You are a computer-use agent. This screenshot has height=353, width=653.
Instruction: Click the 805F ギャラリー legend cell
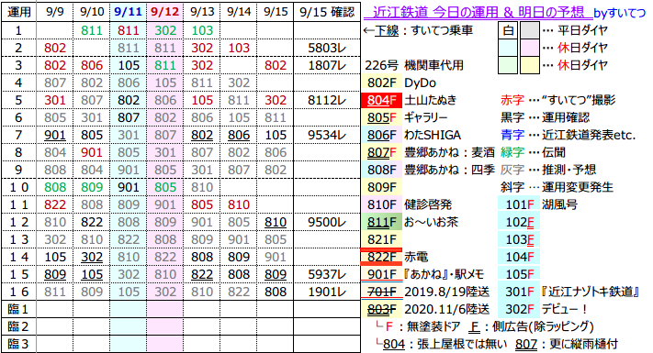pos(381,117)
